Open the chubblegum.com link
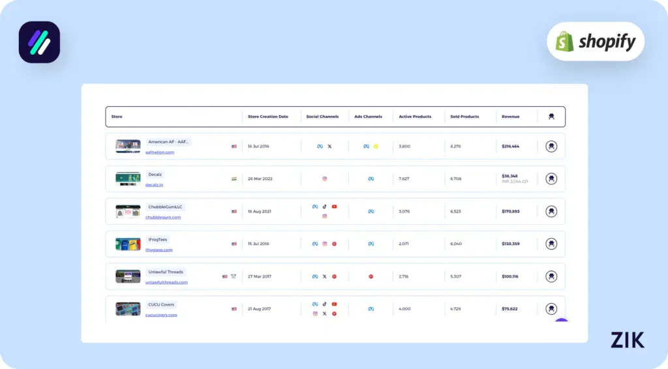 pos(163,218)
